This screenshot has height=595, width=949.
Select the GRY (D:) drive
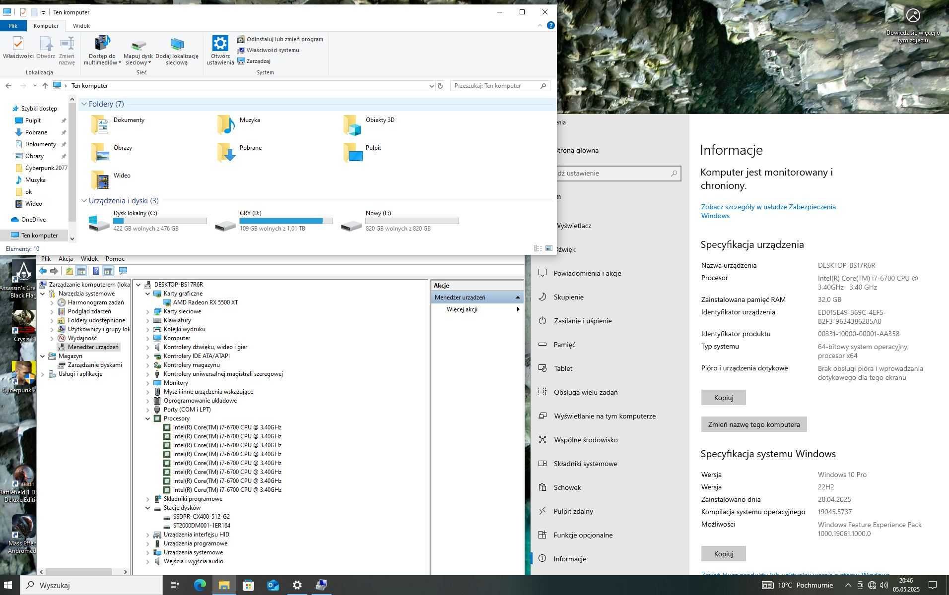[x=274, y=221]
